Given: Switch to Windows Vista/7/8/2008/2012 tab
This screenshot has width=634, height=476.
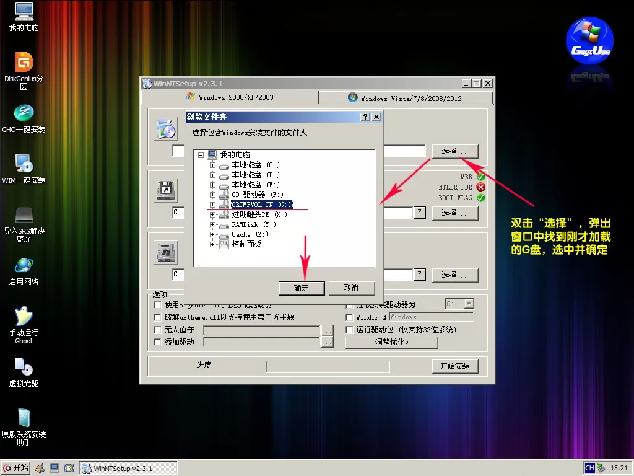Looking at the screenshot, I should [x=405, y=98].
